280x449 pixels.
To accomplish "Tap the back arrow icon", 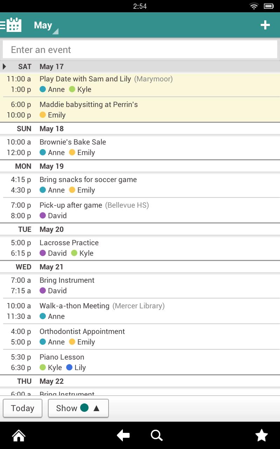I will click(123, 435).
